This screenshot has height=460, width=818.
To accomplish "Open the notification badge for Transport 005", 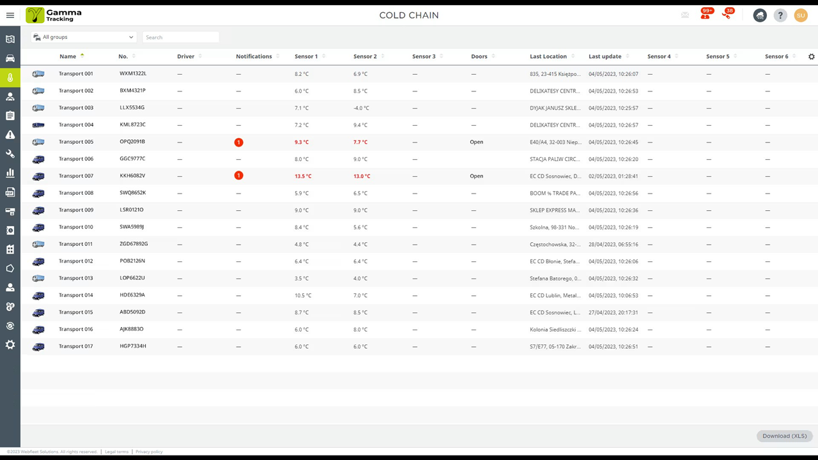I will click(x=238, y=142).
